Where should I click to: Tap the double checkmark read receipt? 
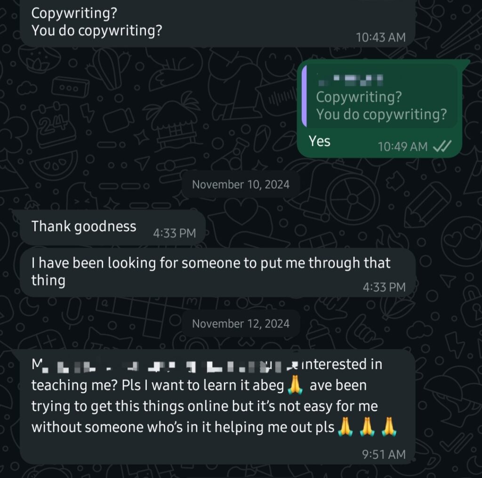(442, 146)
